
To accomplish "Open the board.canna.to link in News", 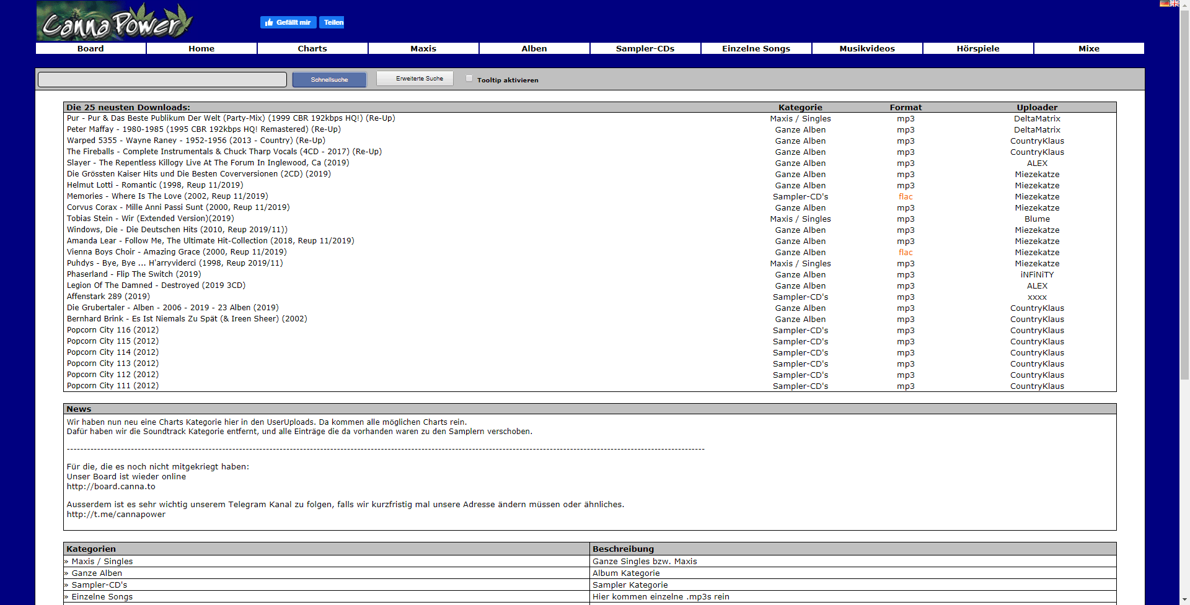I will tap(111, 487).
